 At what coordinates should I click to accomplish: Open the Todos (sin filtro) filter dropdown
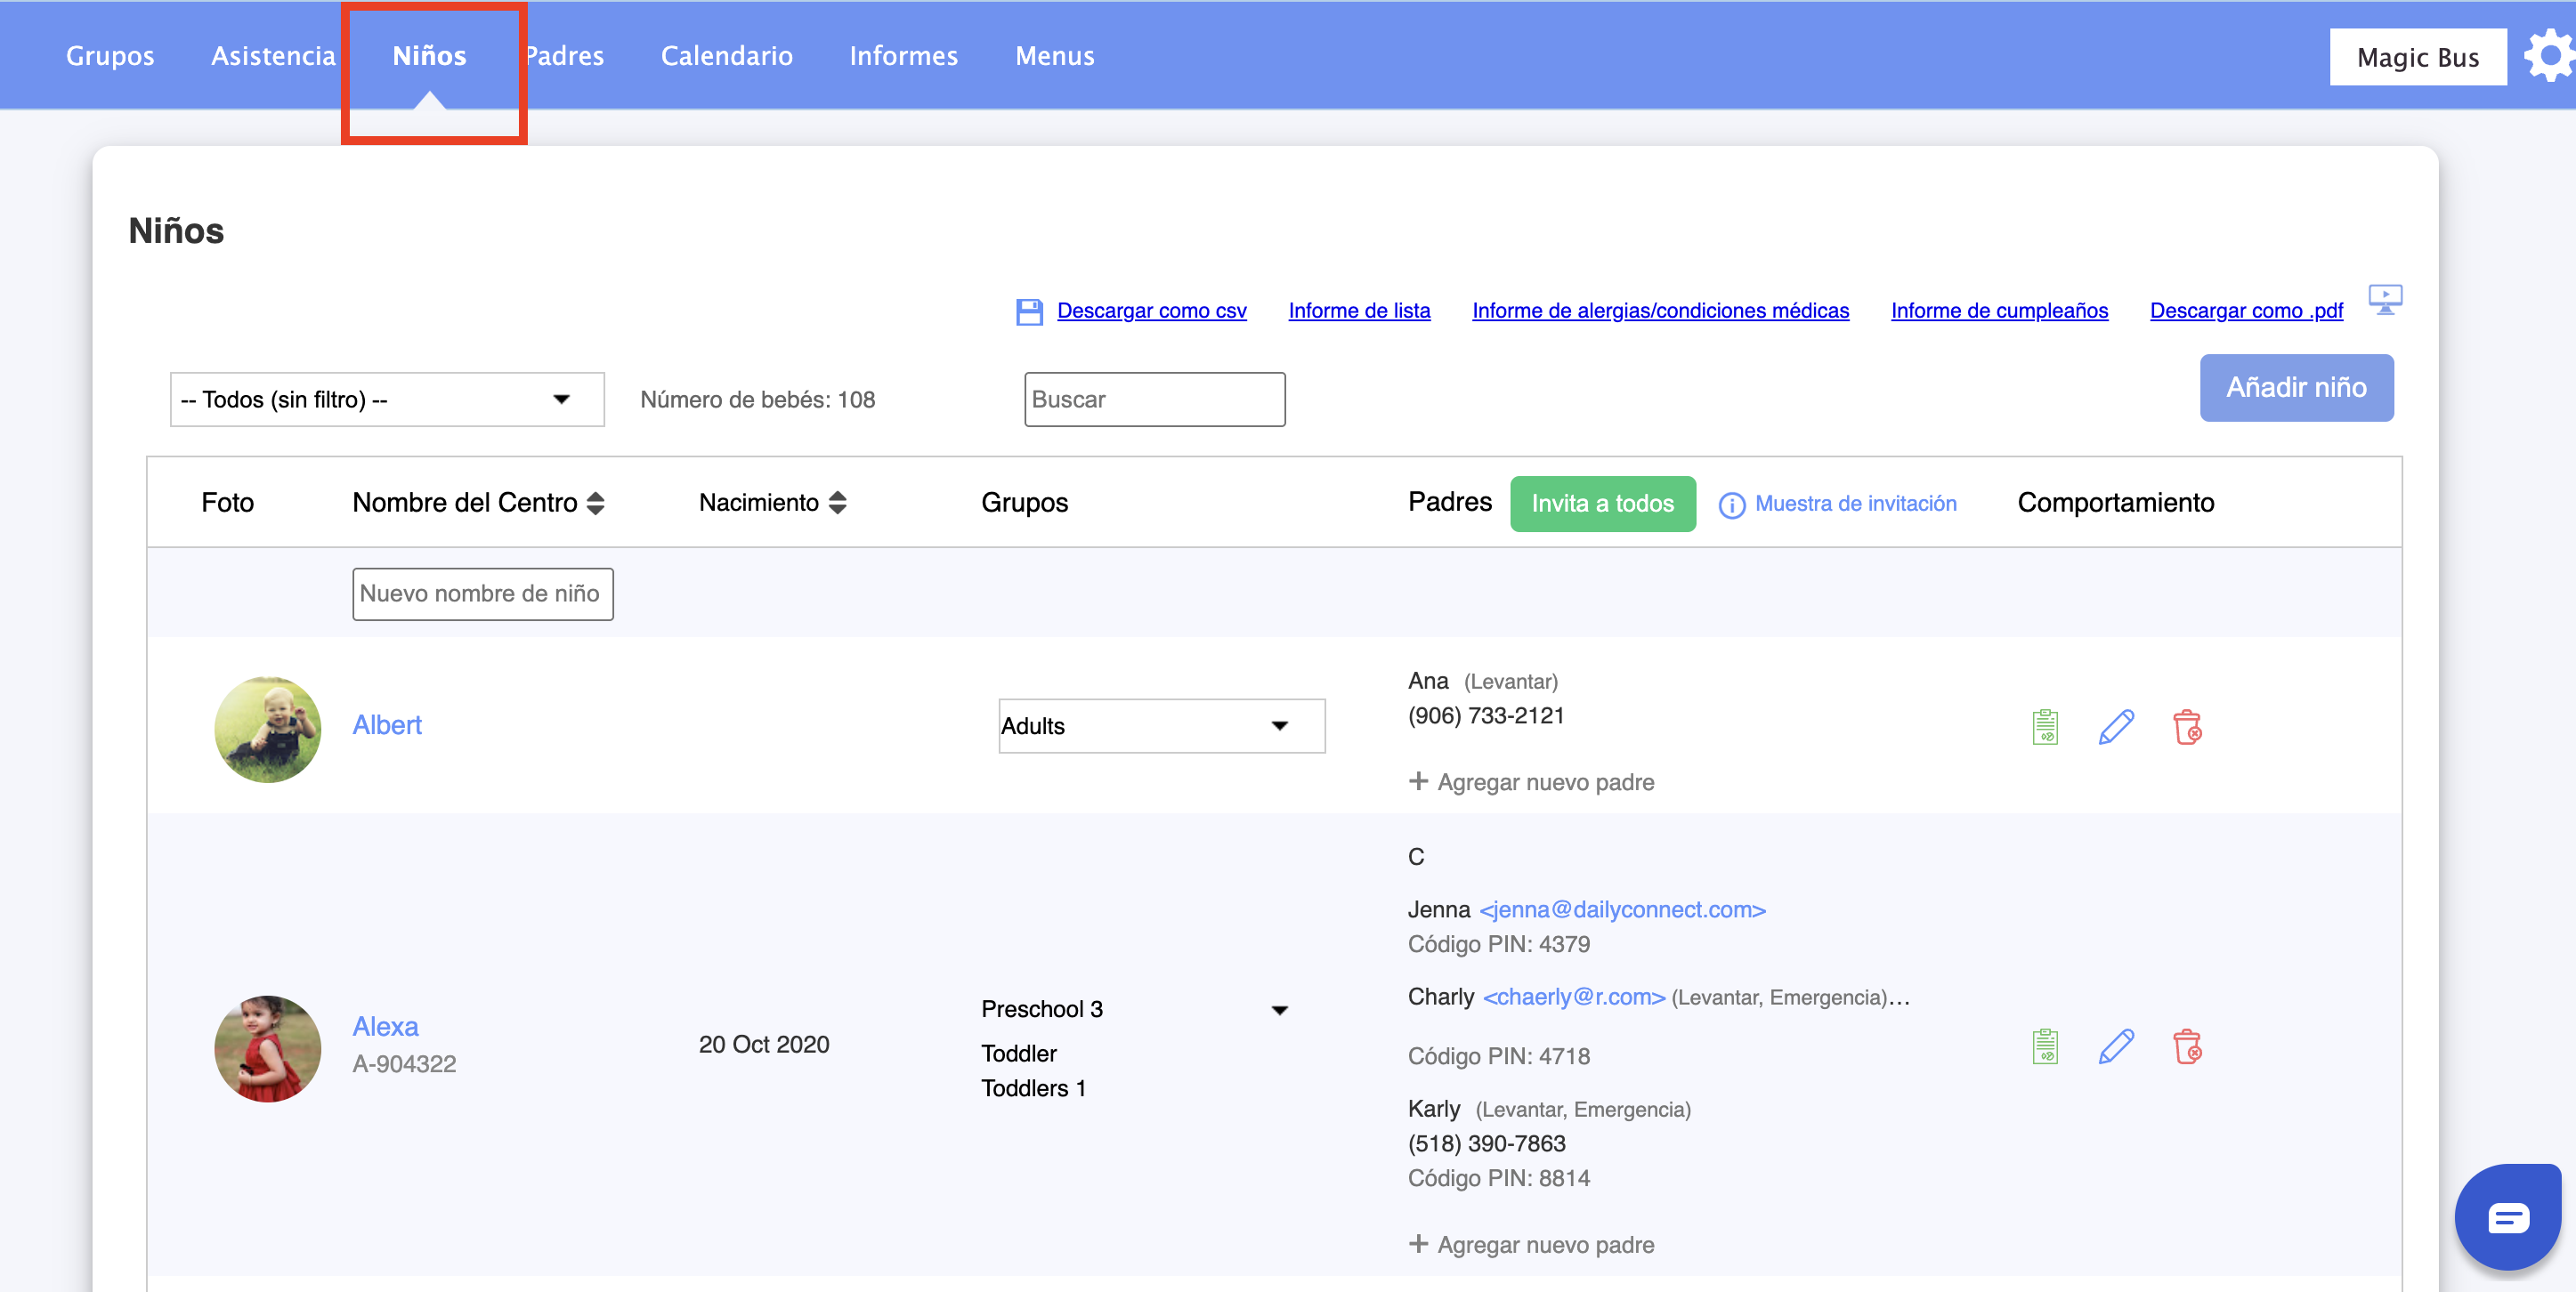[x=387, y=399]
